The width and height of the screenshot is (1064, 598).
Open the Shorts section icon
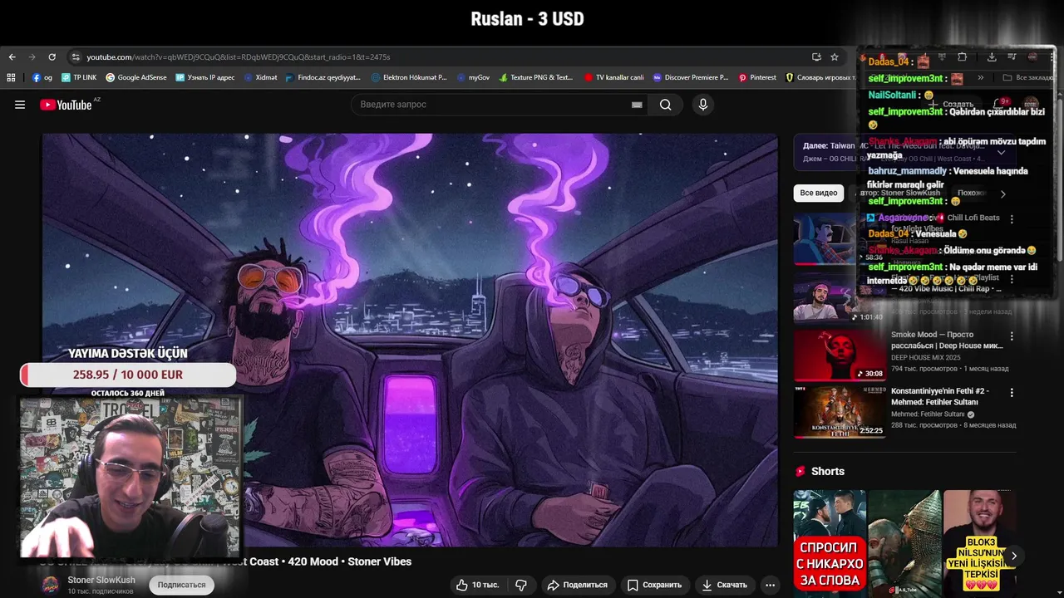pos(800,471)
